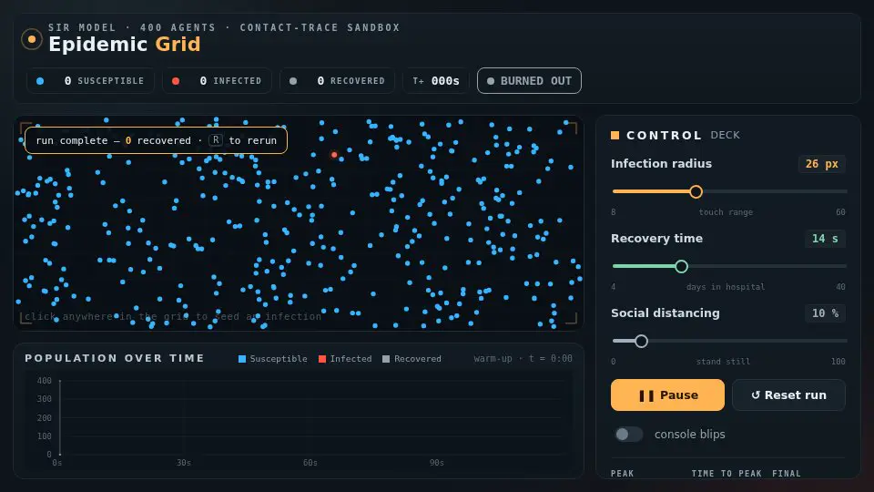Image resolution: width=874 pixels, height=492 pixels.
Task: Click the grid hint to seed an infection
Action: pos(173,317)
